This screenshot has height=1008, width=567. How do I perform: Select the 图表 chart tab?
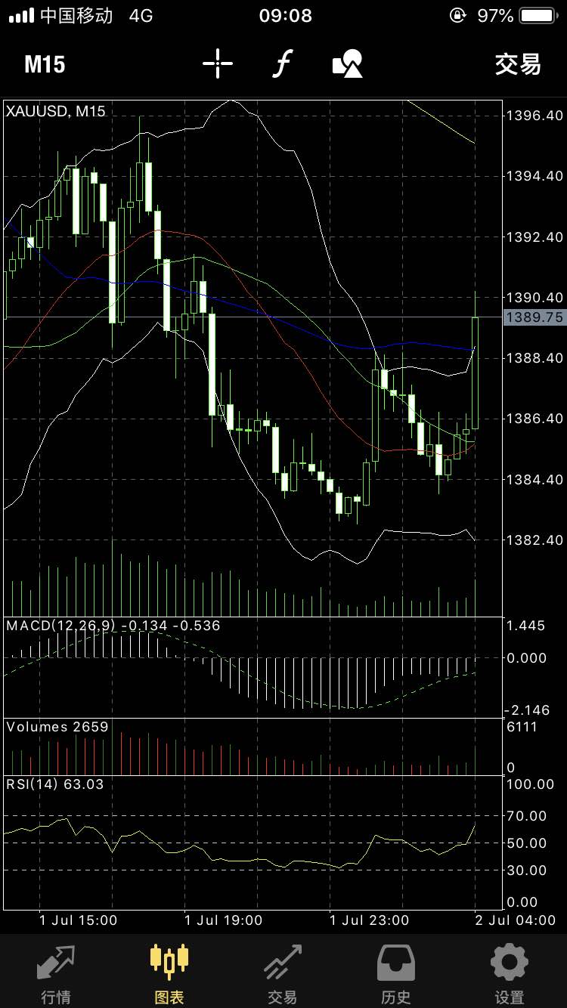click(x=169, y=975)
